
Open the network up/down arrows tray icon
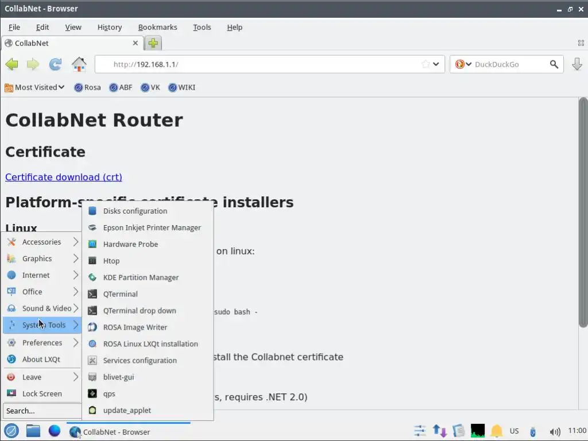439,431
